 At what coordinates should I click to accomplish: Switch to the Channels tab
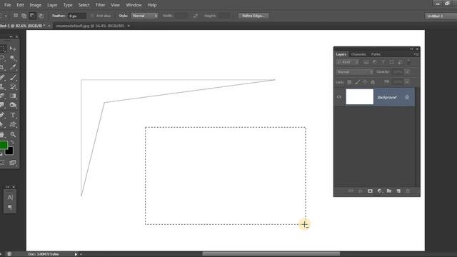tap(358, 54)
